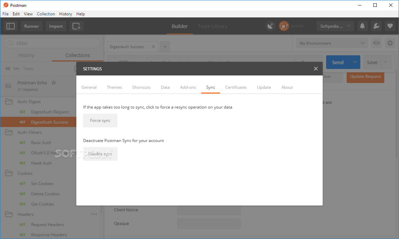Open the Softpedia account dropdown
The height and width of the screenshot is (239, 399).
[x=335, y=26]
